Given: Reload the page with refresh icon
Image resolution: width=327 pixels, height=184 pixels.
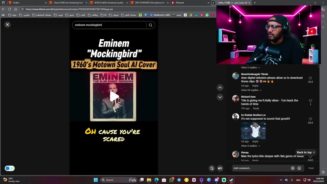Looking at the screenshot, I should tap(9, 9).
